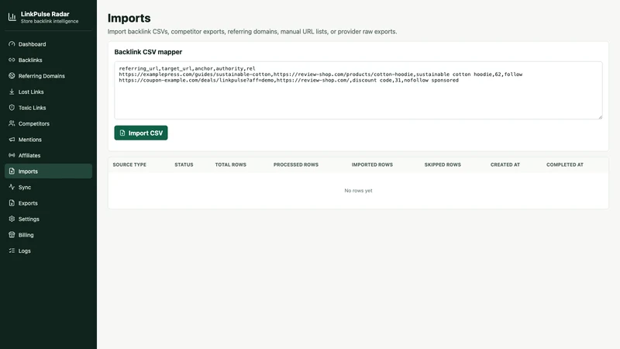Click the Sync activity icon
This screenshot has height=349, width=620.
coord(12,187)
